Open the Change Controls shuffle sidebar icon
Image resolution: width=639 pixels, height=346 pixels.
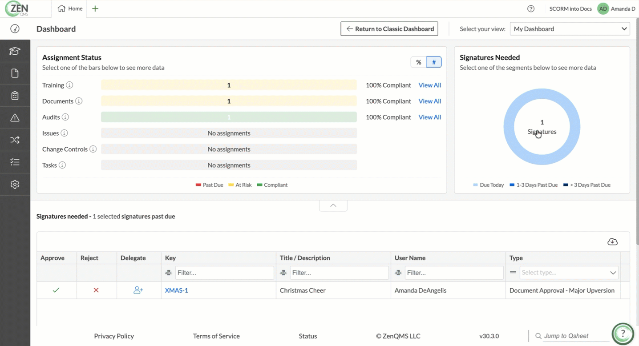click(15, 140)
